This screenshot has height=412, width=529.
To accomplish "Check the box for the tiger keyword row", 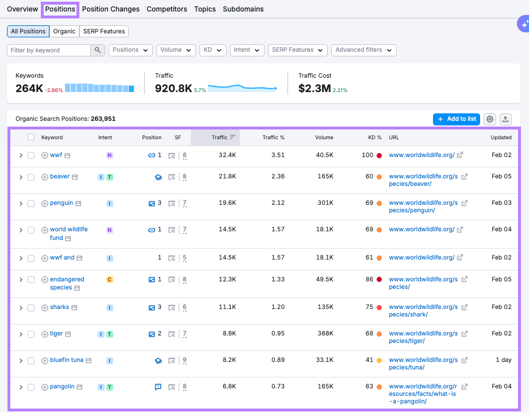I will pos(31,334).
